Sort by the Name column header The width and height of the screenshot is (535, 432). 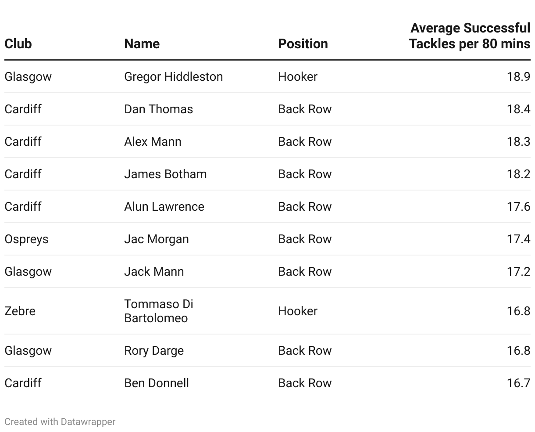[x=142, y=44]
